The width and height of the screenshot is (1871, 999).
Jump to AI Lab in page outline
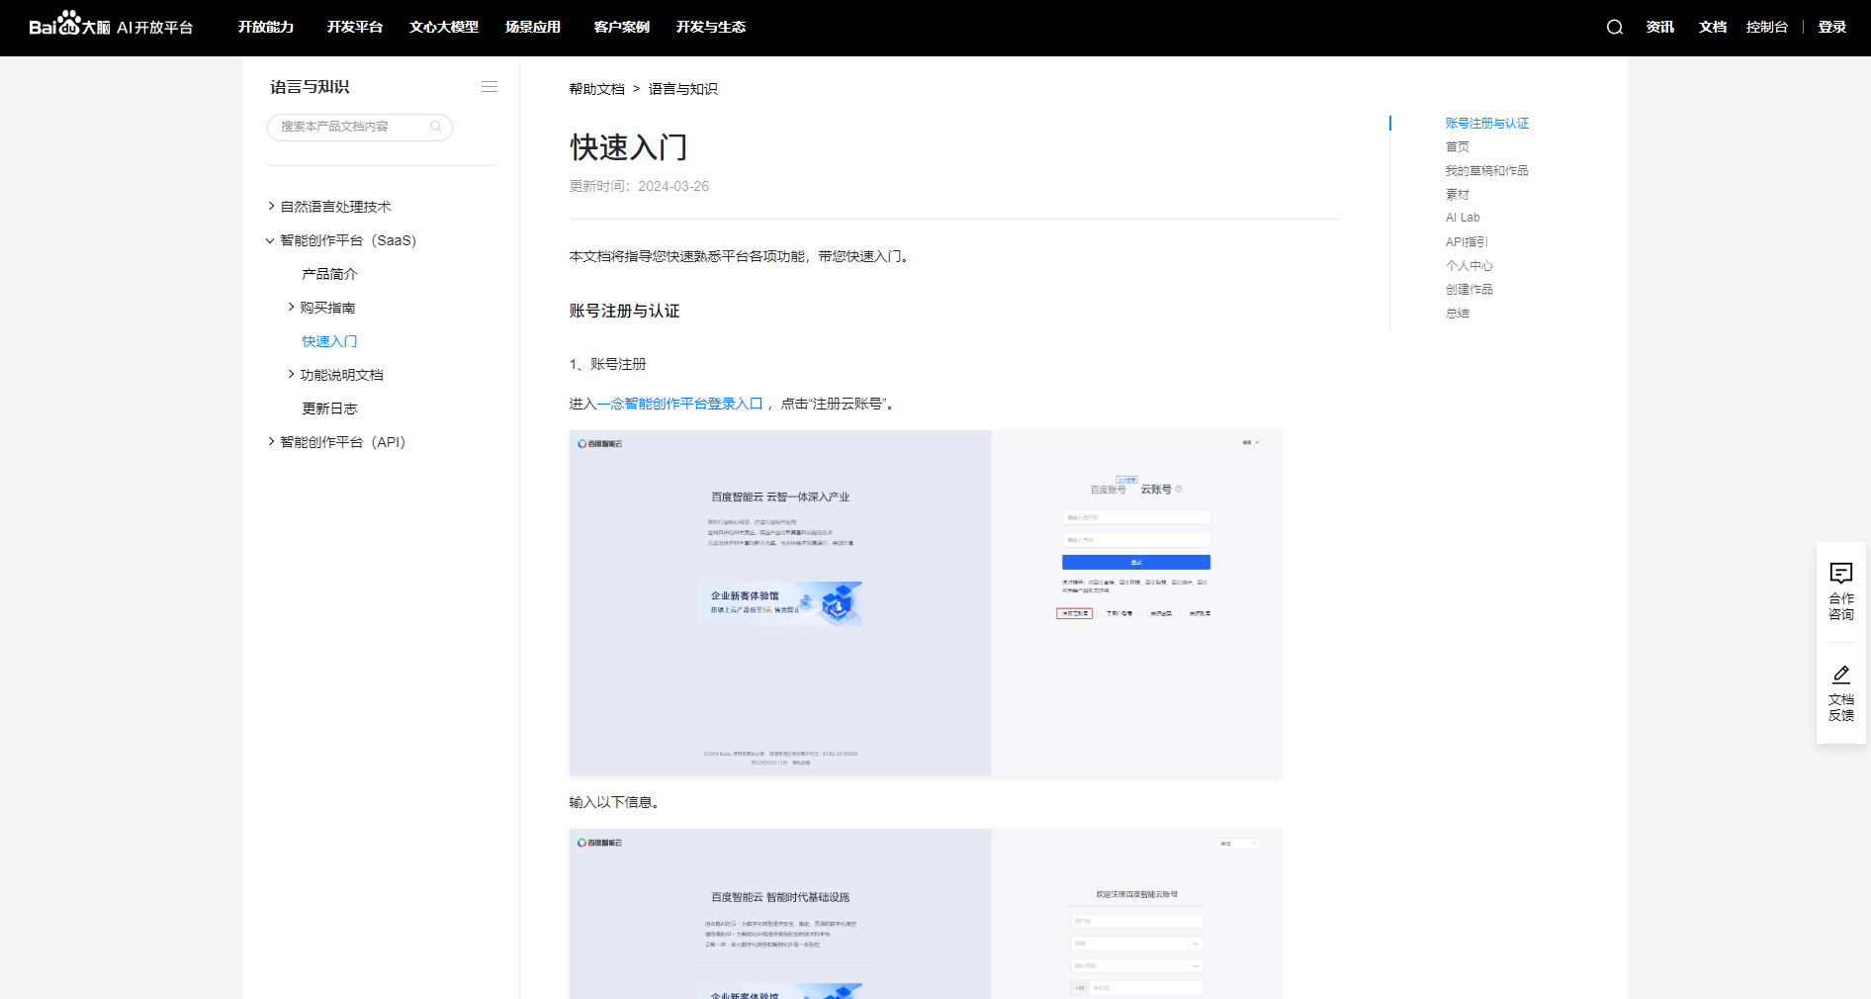[x=1463, y=218]
